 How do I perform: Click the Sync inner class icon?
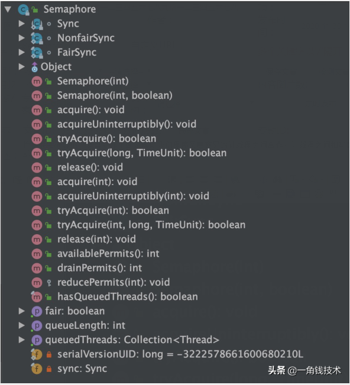pos(37,24)
